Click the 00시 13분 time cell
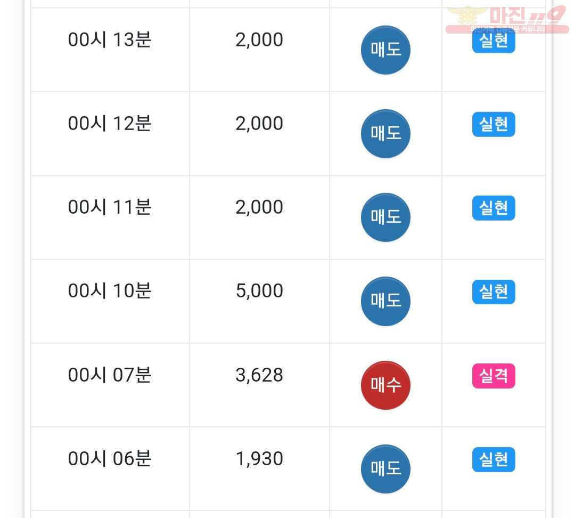This screenshot has width=575, height=518. coord(110,50)
